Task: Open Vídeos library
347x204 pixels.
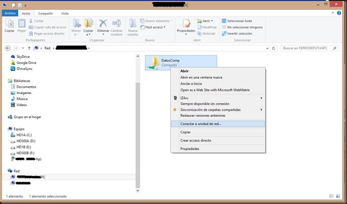Action: (x=19, y=105)
